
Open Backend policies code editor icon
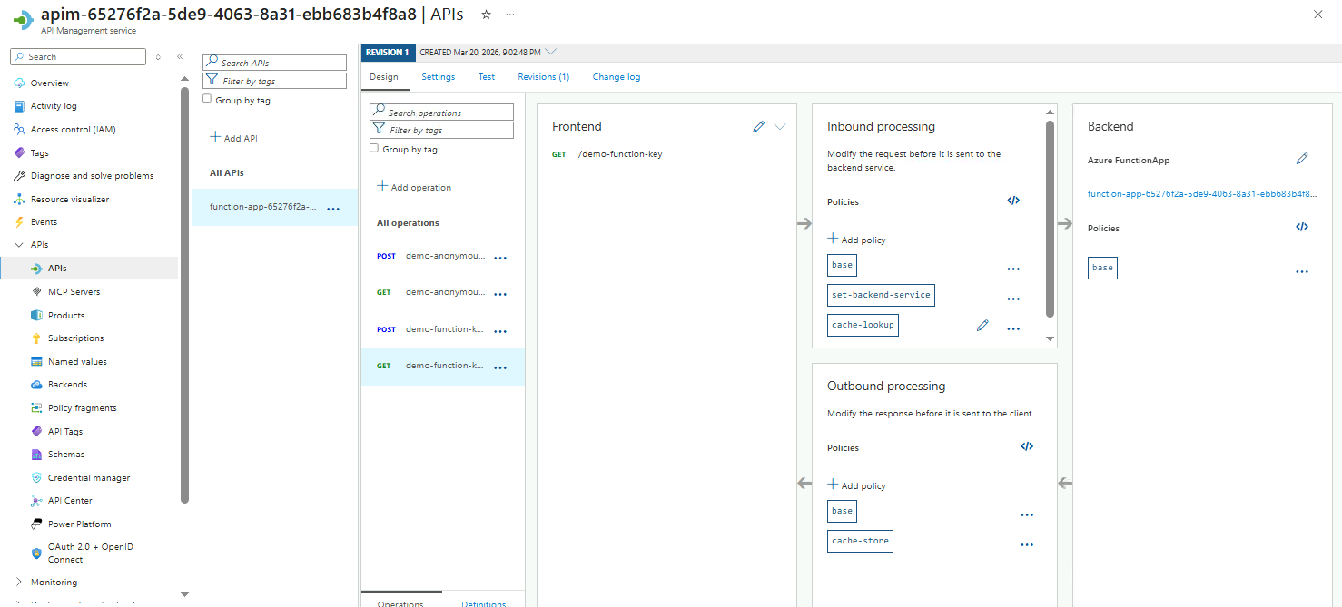[1302, 227]
